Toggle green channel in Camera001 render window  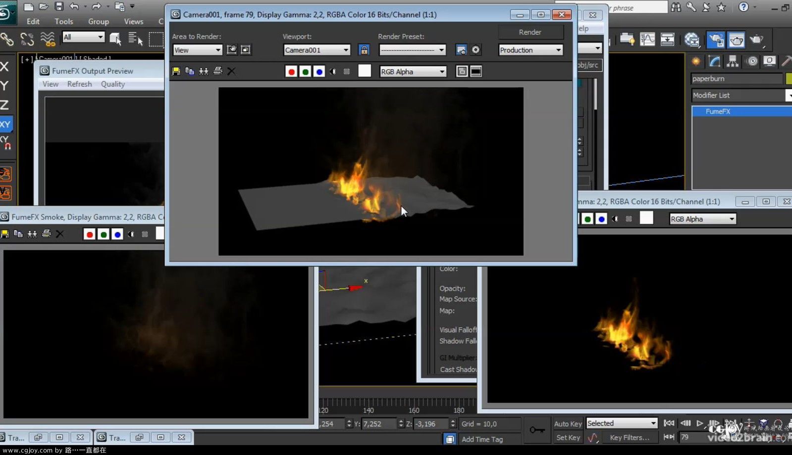305,72
